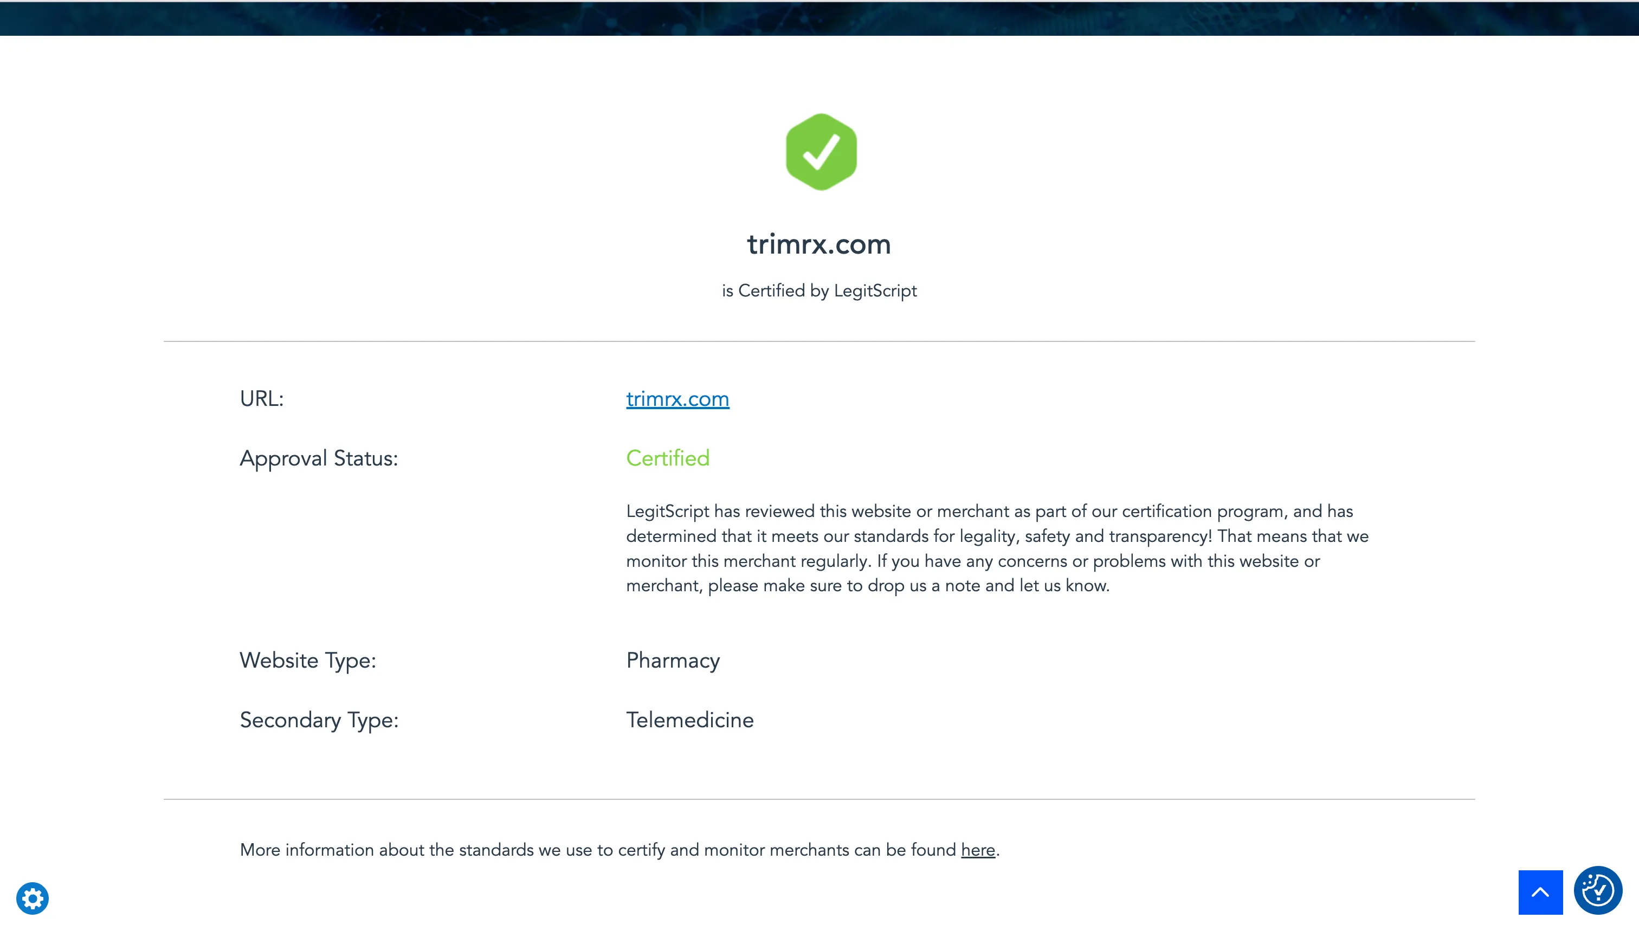Click the 'Website Type:' label

[308, 661]
